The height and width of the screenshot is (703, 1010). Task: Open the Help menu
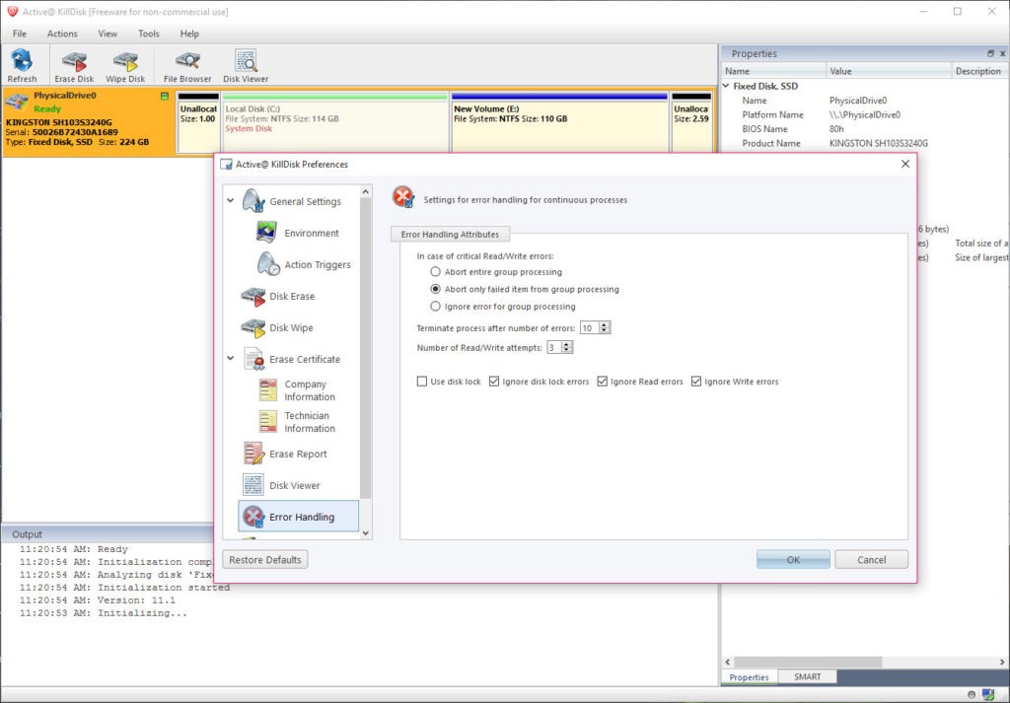(189, 34)
